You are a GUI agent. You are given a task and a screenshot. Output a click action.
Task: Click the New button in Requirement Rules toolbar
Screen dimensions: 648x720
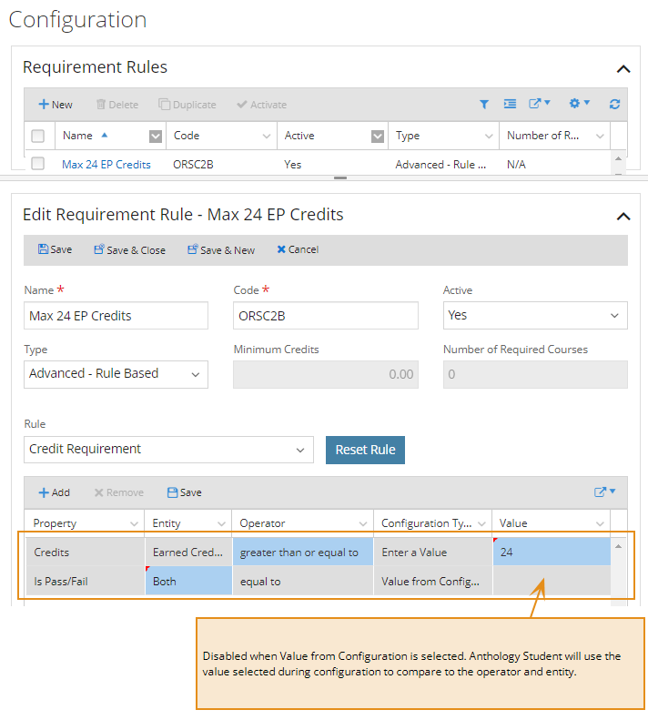[56, 105]
